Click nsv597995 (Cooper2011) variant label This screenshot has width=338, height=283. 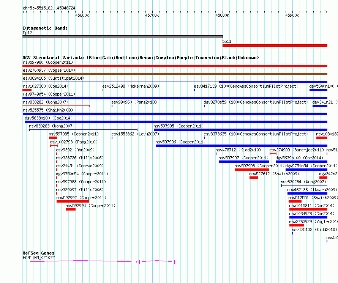(178, 126)
